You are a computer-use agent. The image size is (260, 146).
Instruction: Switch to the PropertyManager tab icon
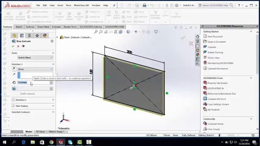[22, 35]
